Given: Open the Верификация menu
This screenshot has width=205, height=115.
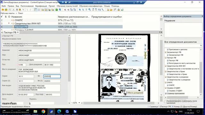Looking at the screenshot, I should click(x=41, y=6).
